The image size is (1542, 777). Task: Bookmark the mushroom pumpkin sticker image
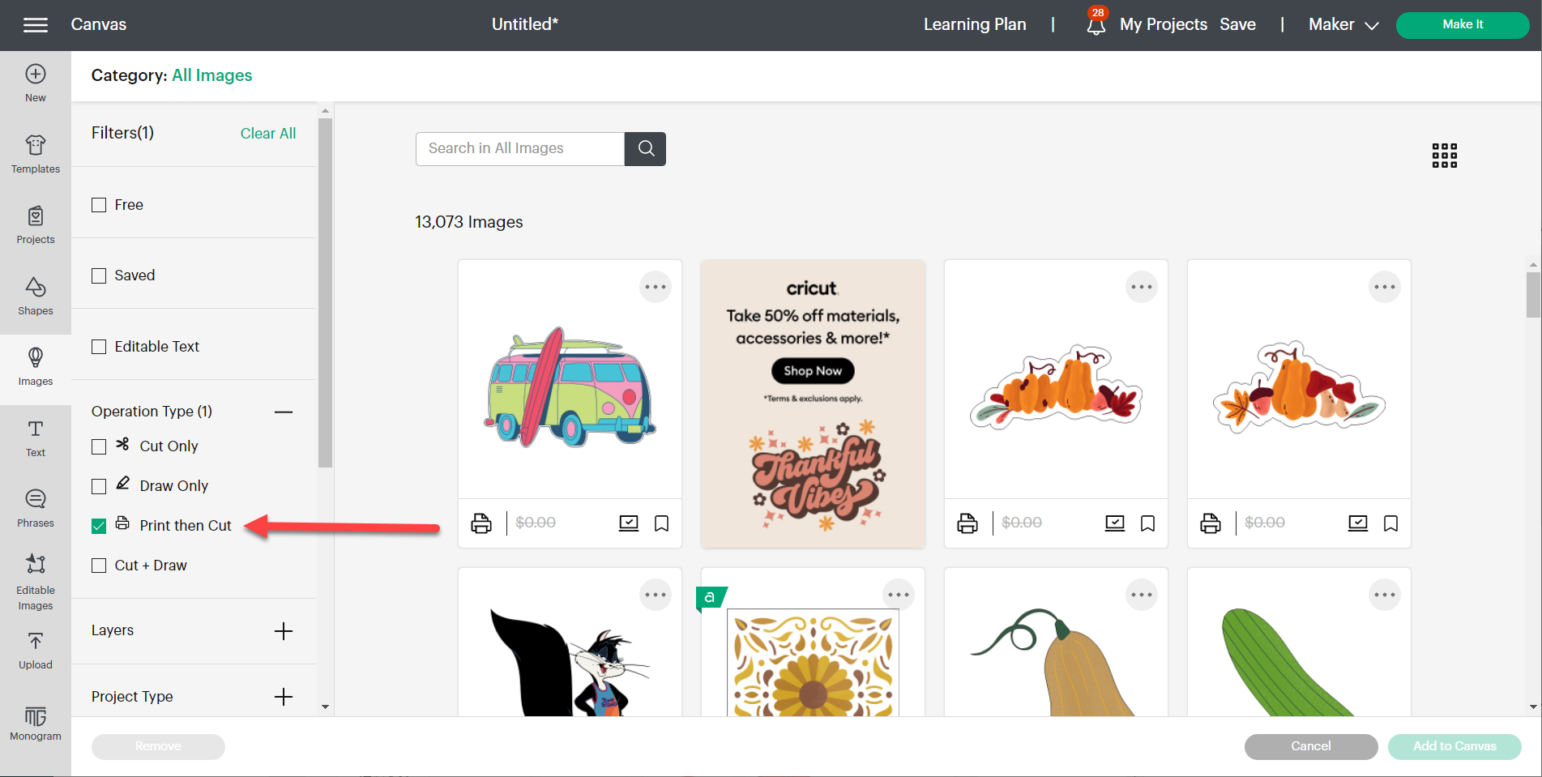pos(1391,523)
